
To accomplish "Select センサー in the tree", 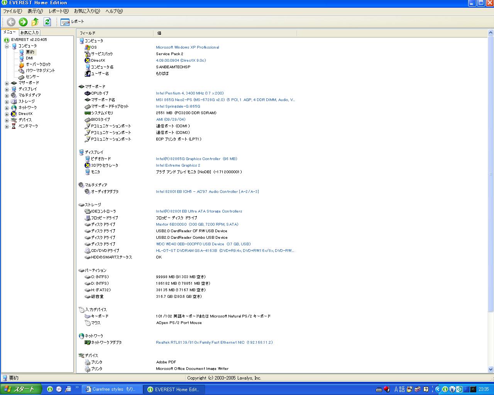I will coord(33,77).
